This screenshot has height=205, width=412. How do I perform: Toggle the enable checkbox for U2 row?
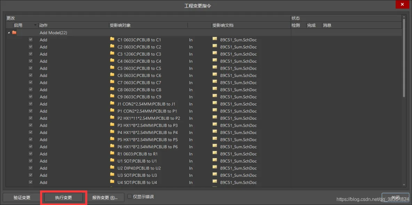[x=31, y=168]
